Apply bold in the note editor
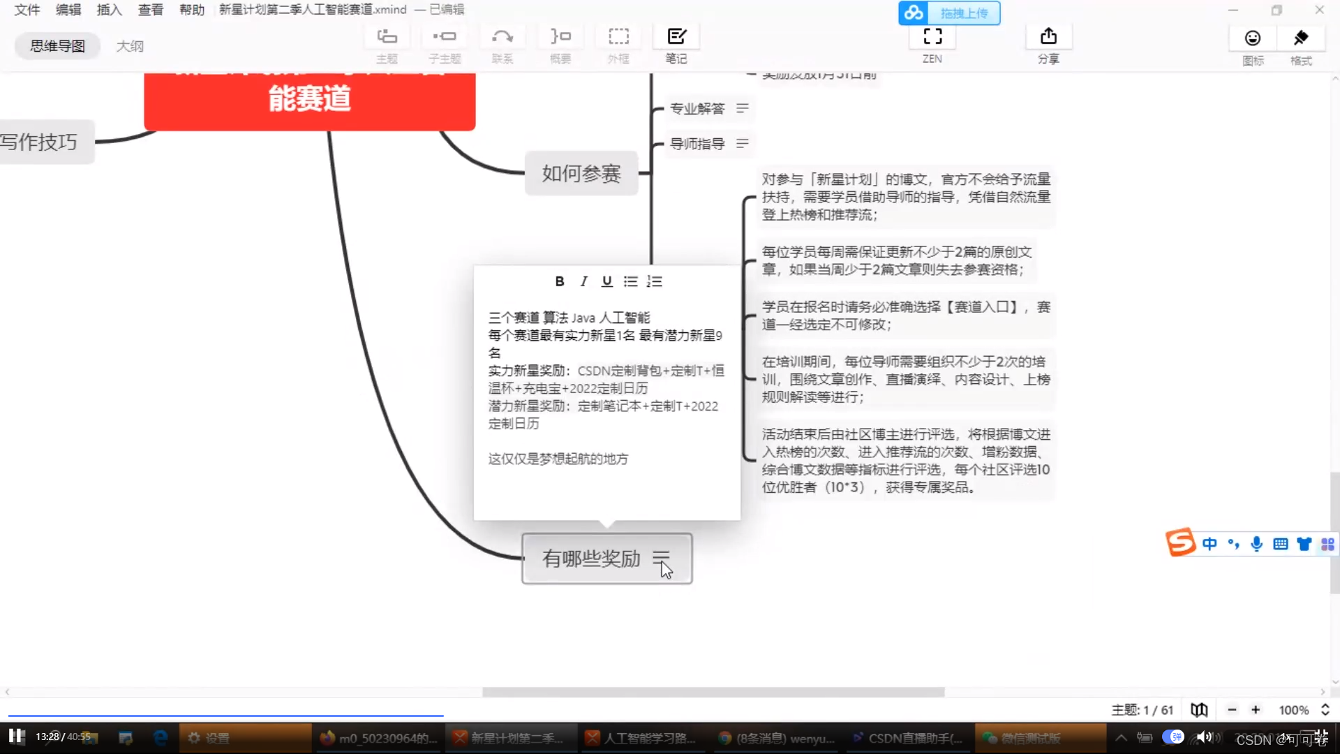 point(560,281)
